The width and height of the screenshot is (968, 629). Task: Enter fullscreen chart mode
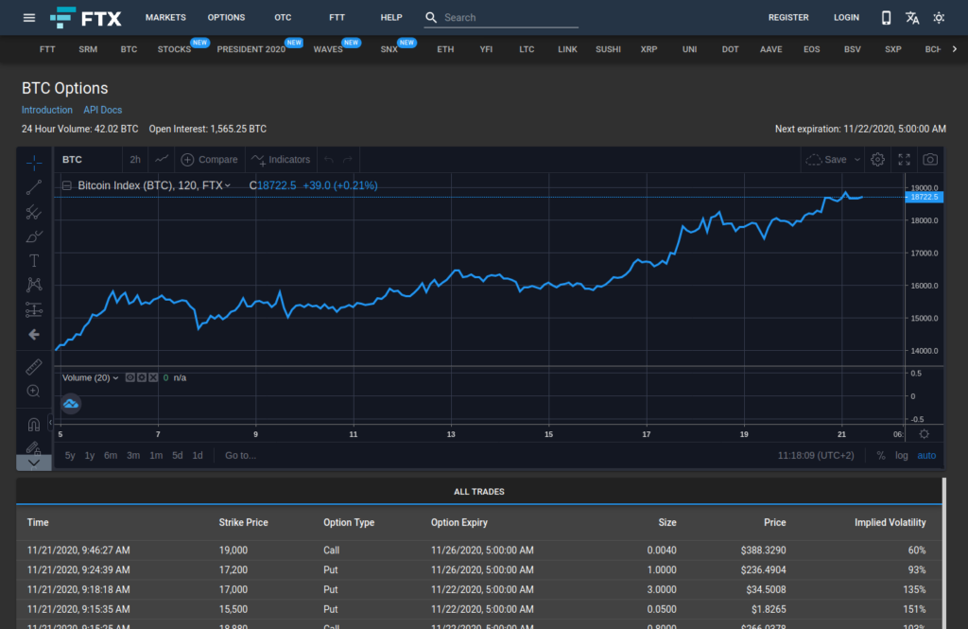pos(904,160)
